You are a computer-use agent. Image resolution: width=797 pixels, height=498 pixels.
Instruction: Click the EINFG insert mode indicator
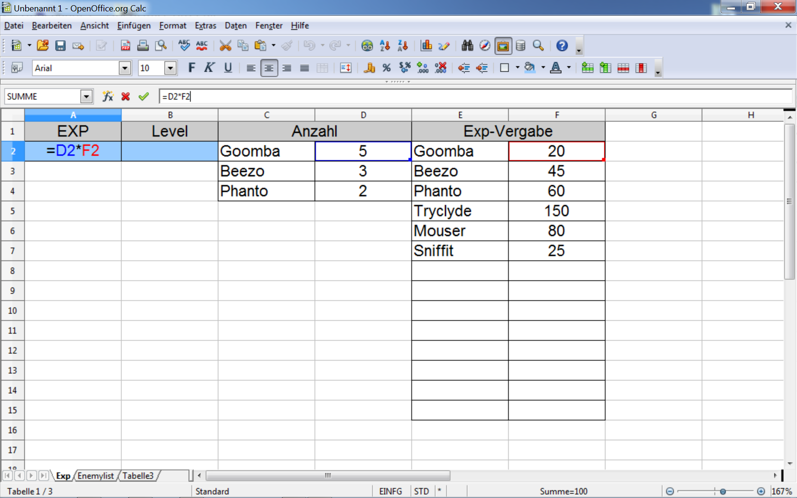pyautogui.click(x=390, y=491)
